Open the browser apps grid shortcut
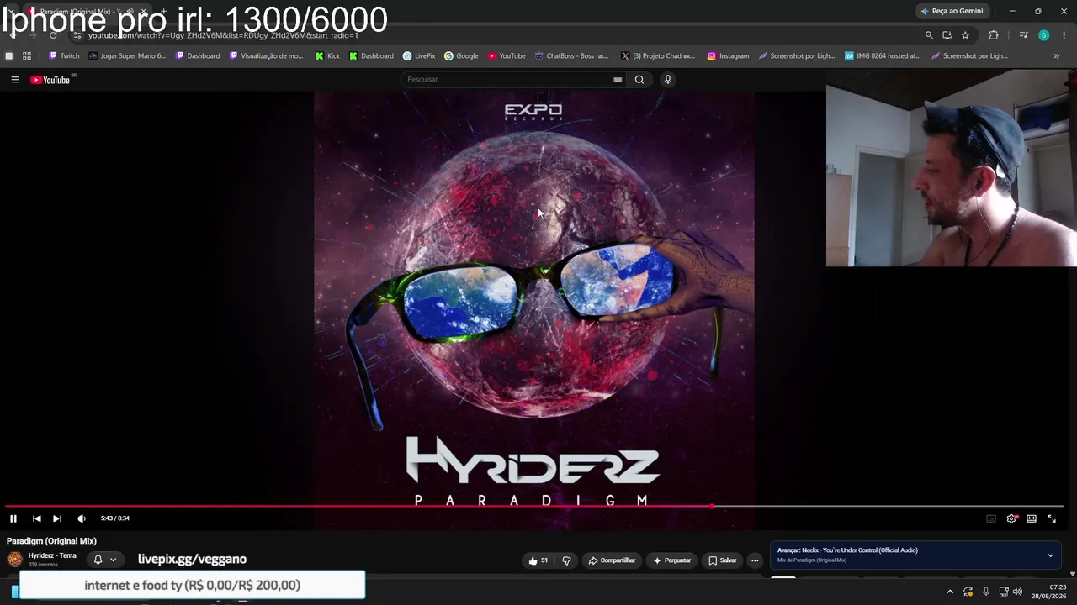1077x605 pixels. [x=27, y=56]
